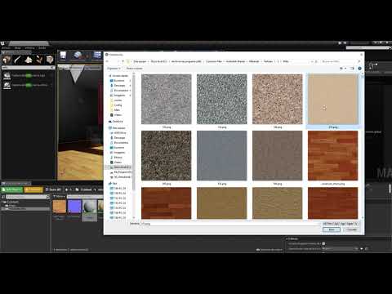Image resolution: width=392 pixels, height=294 pixels.
Task: Click the Search Classes field in Modes panel
Action: (29, 68)
